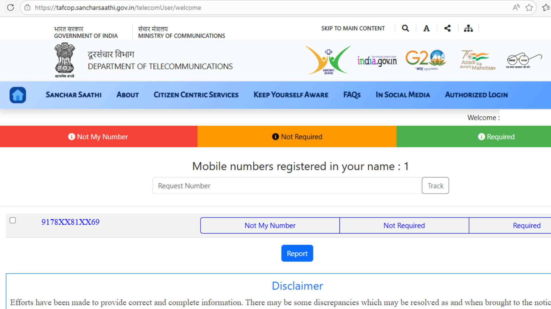The image size is (551, 309).
Task: Open the sitemap icon next to share
Action: click(468, 28)
